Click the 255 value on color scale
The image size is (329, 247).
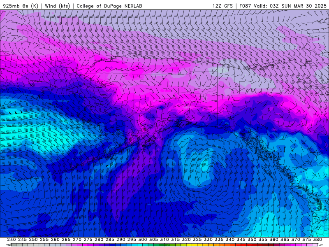point(44,240)
